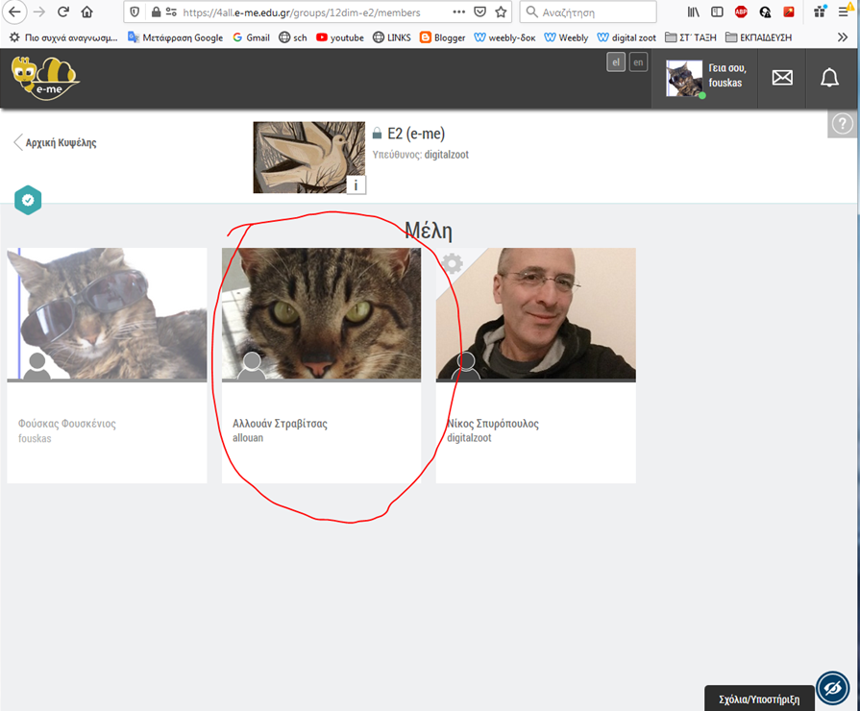
Task: Bookmark this page with star icon
Action: (501, 12)
